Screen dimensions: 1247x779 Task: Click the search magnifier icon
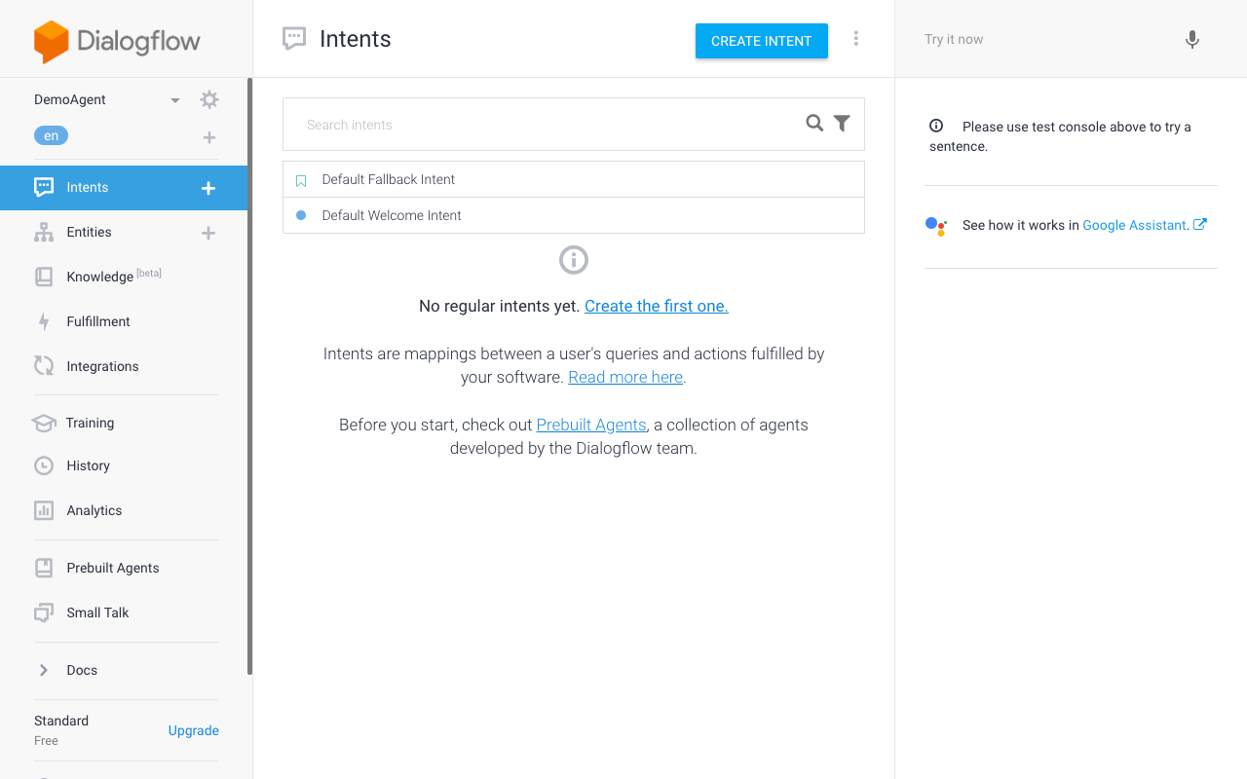point(814,124)
